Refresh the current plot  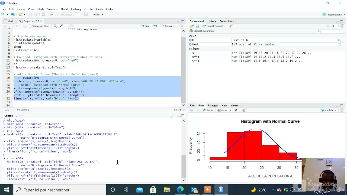pyautogui.click(x=342, y=110)
